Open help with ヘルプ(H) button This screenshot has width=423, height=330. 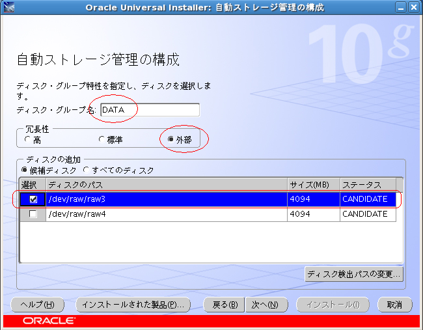click(38, 305)
